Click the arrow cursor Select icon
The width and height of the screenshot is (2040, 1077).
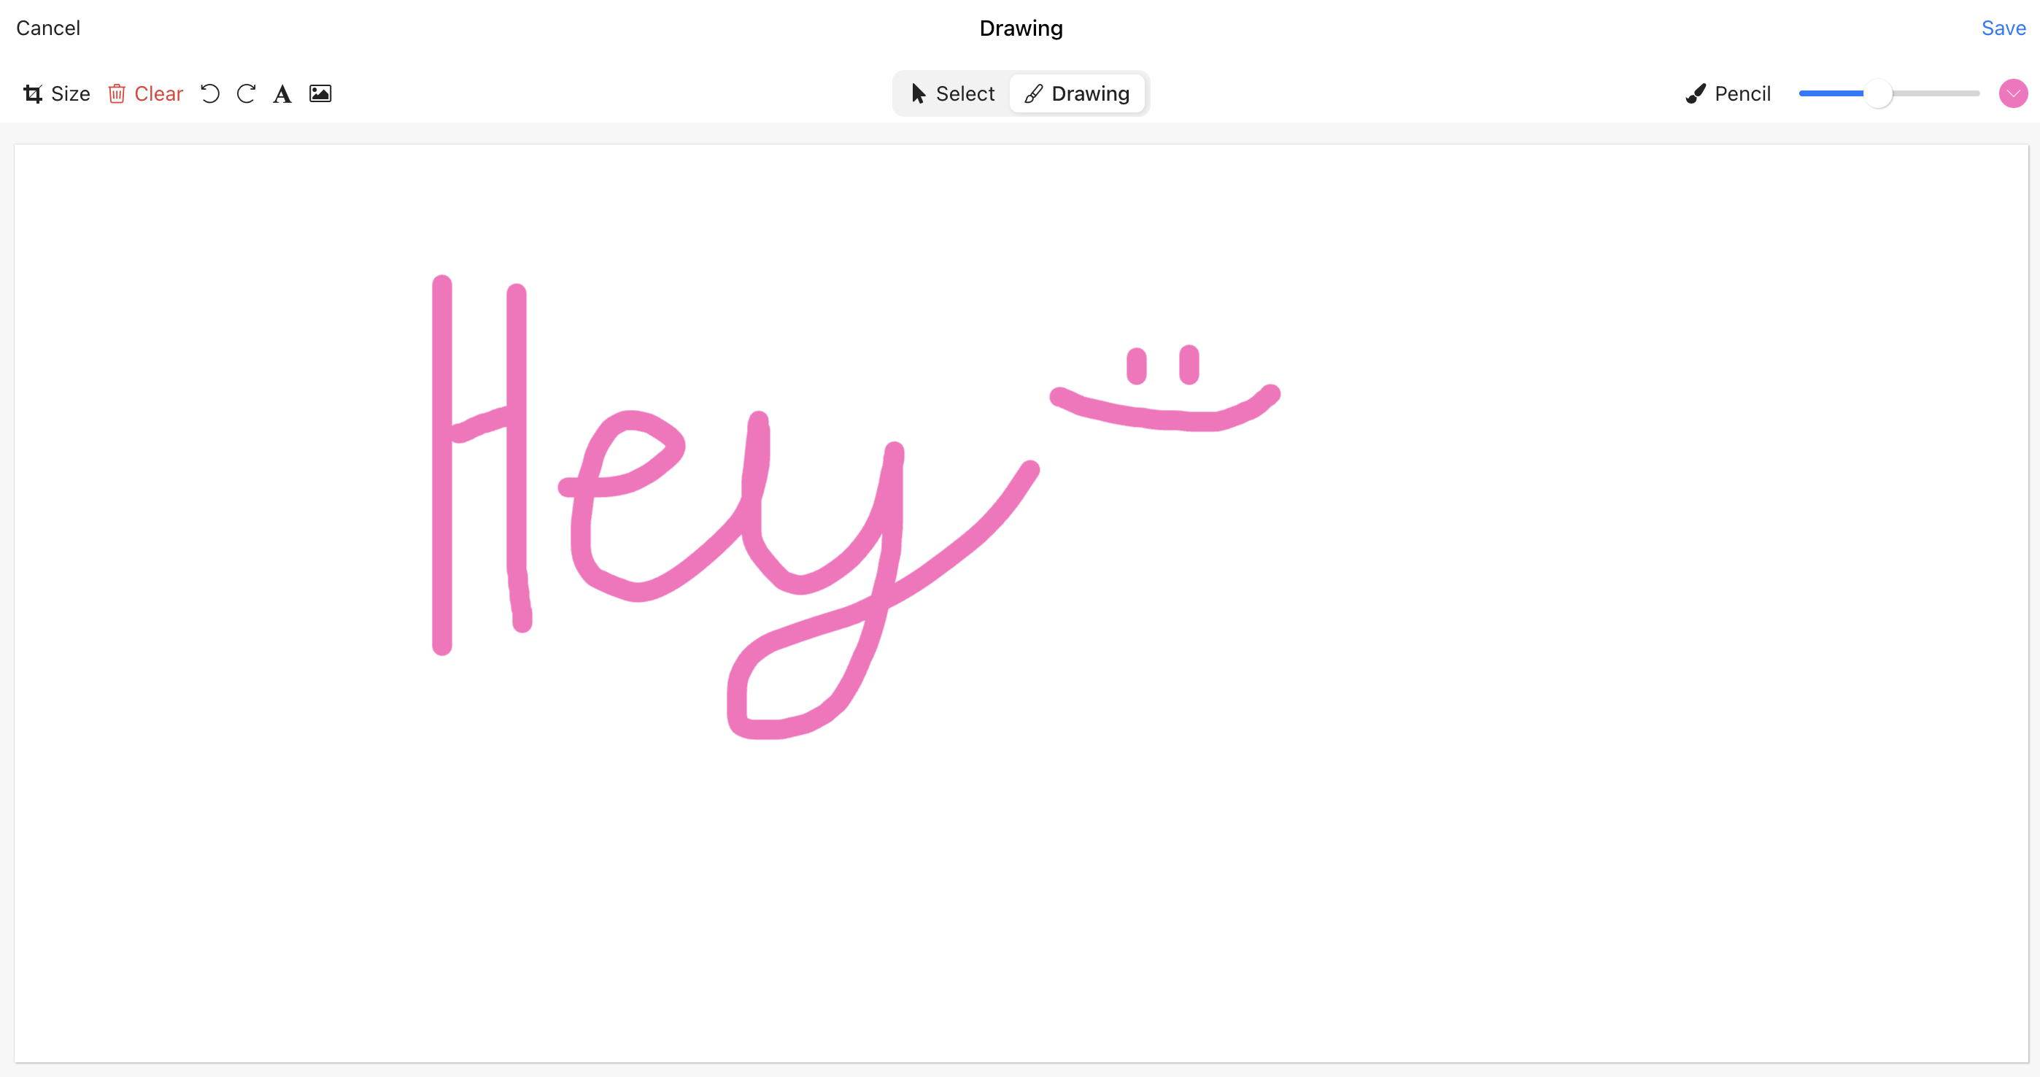[x=918, y=93]
